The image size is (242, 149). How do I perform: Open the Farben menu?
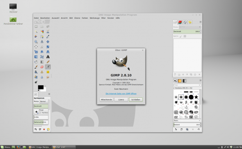coord(85,18)
